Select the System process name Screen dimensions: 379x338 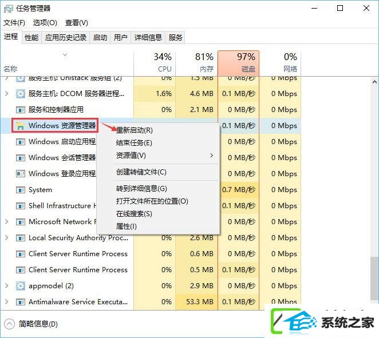pyautogui.click(x=40, y=190)
